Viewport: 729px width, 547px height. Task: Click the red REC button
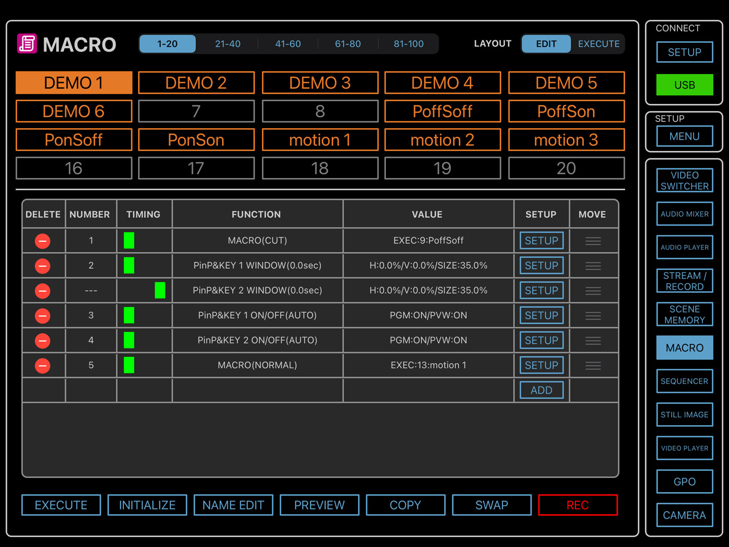click(x=577, y=505)
